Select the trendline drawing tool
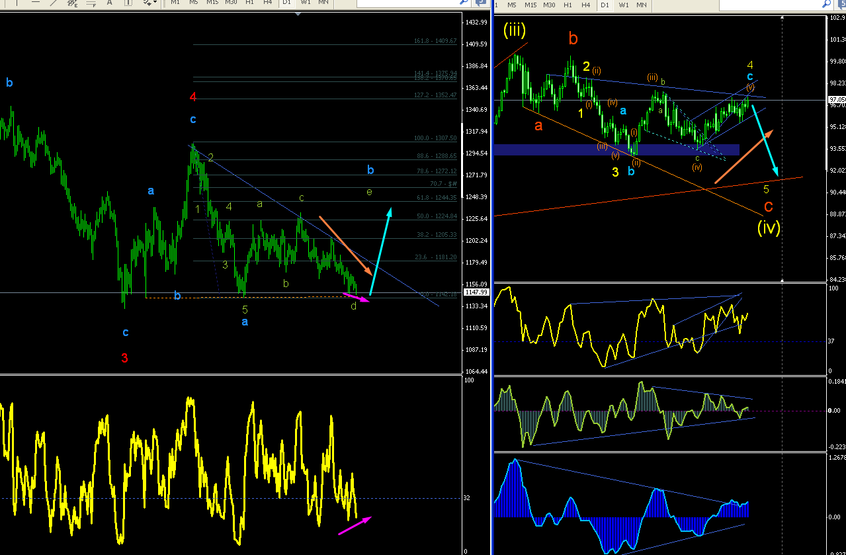Viewport: 846px width, 555px height. pyautogui.click(x=53, y=2)
